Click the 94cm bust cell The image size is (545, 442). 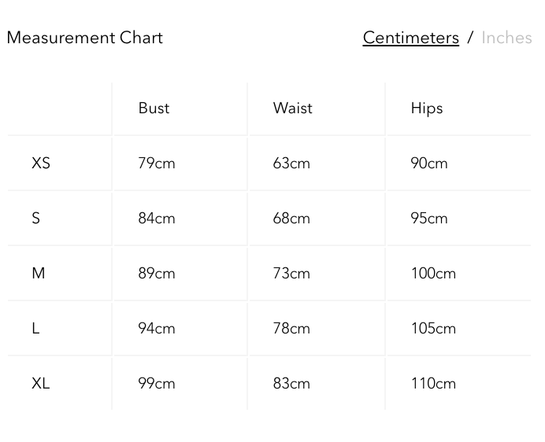tap(156, 329)
